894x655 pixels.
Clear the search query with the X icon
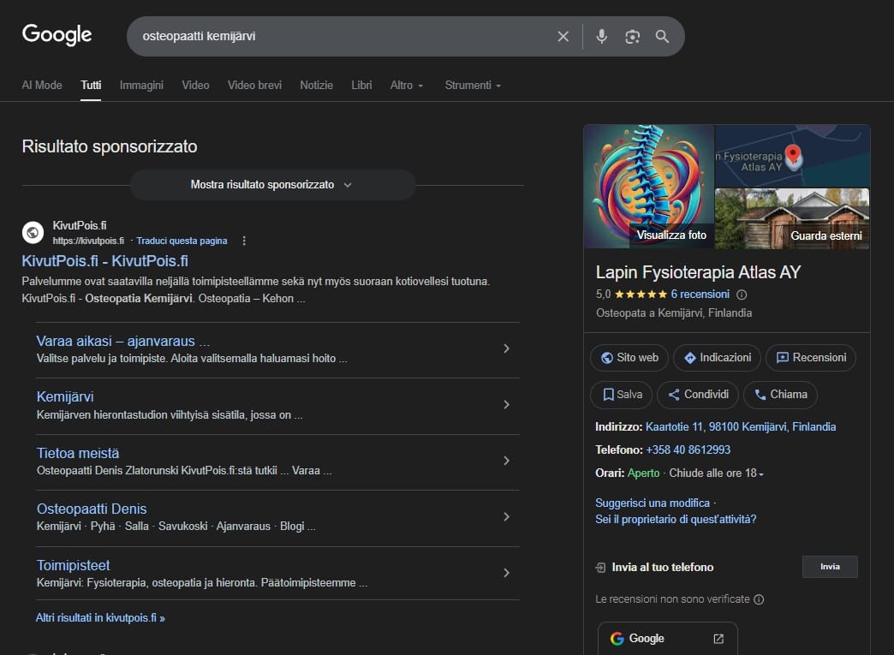coord(563,36)
